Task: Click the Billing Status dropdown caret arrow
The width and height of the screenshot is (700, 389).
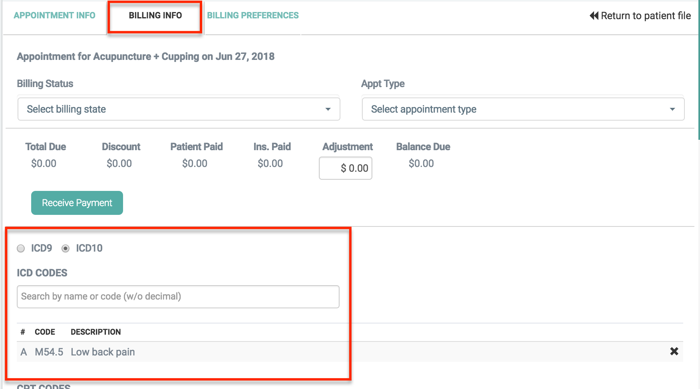Action: click(x=328, y=109)
